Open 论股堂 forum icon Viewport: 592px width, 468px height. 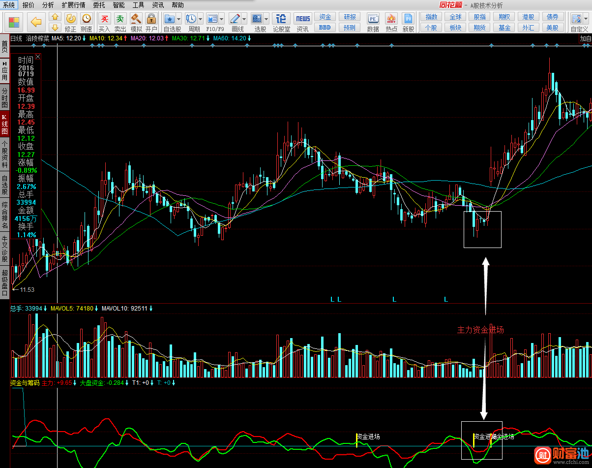tap(281, 19)
